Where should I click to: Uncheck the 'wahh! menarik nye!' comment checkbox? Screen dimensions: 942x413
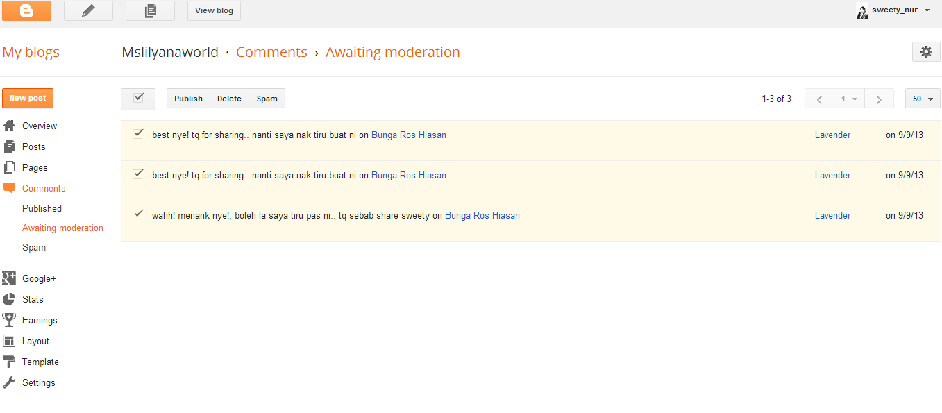click(x=138, y=214)
